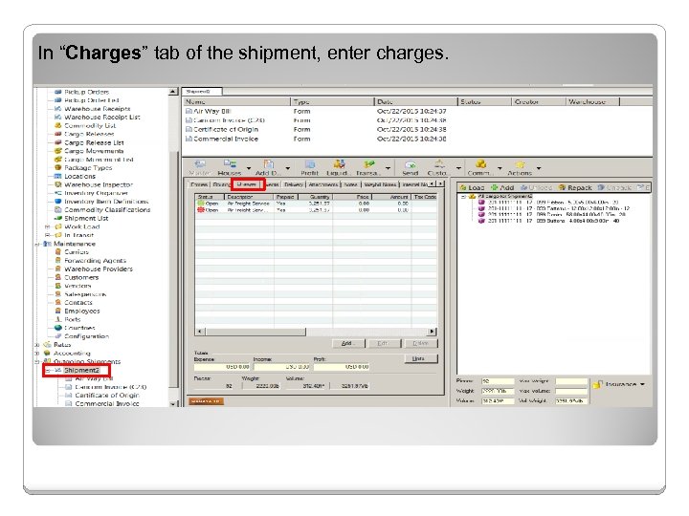Click the Cargo Movements icon
The width and height of the screenshot is (689, 516).
click(57, 151)
